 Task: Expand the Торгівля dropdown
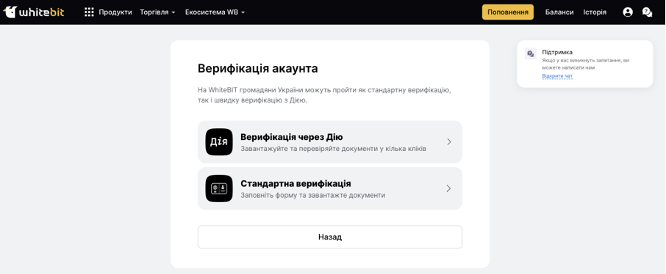[157, 12]
